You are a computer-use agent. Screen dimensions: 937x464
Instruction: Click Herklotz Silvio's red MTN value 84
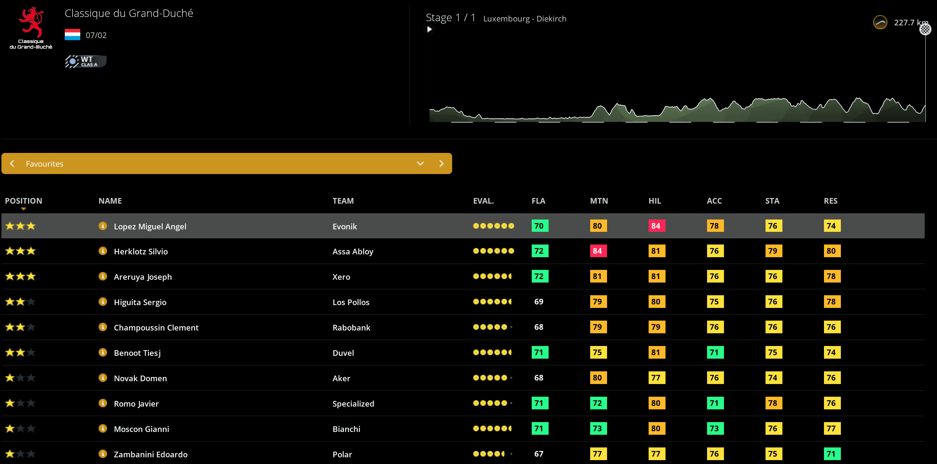pos(598,251)
